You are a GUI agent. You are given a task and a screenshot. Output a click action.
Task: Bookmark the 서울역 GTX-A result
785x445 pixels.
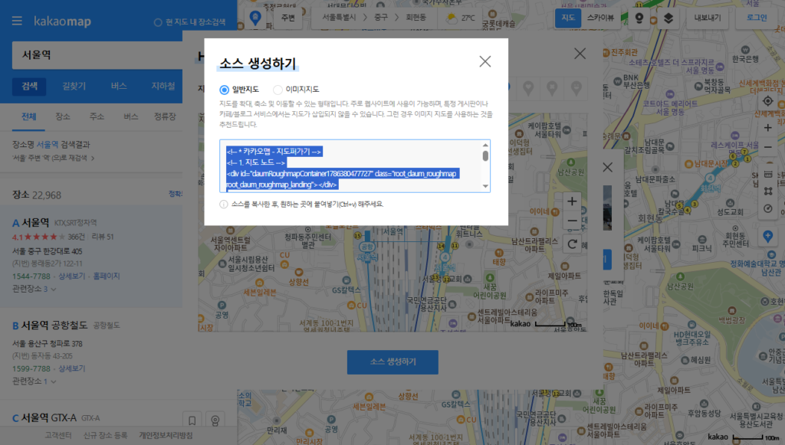[192, 420]
